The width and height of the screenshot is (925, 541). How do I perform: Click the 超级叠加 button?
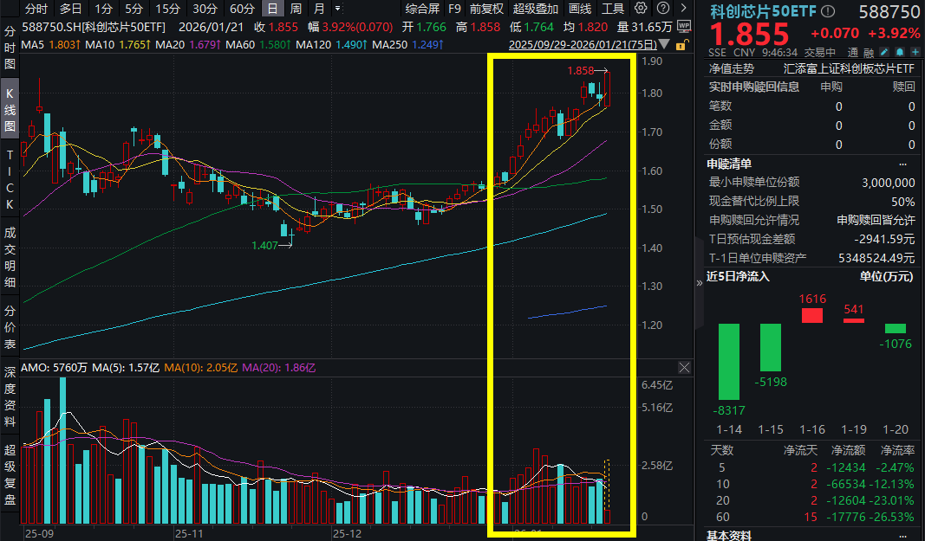(x=536, y=9)
